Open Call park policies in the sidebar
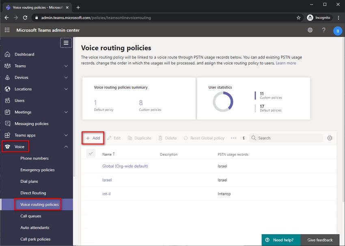345x246 pixels. (x=35, y=239)
